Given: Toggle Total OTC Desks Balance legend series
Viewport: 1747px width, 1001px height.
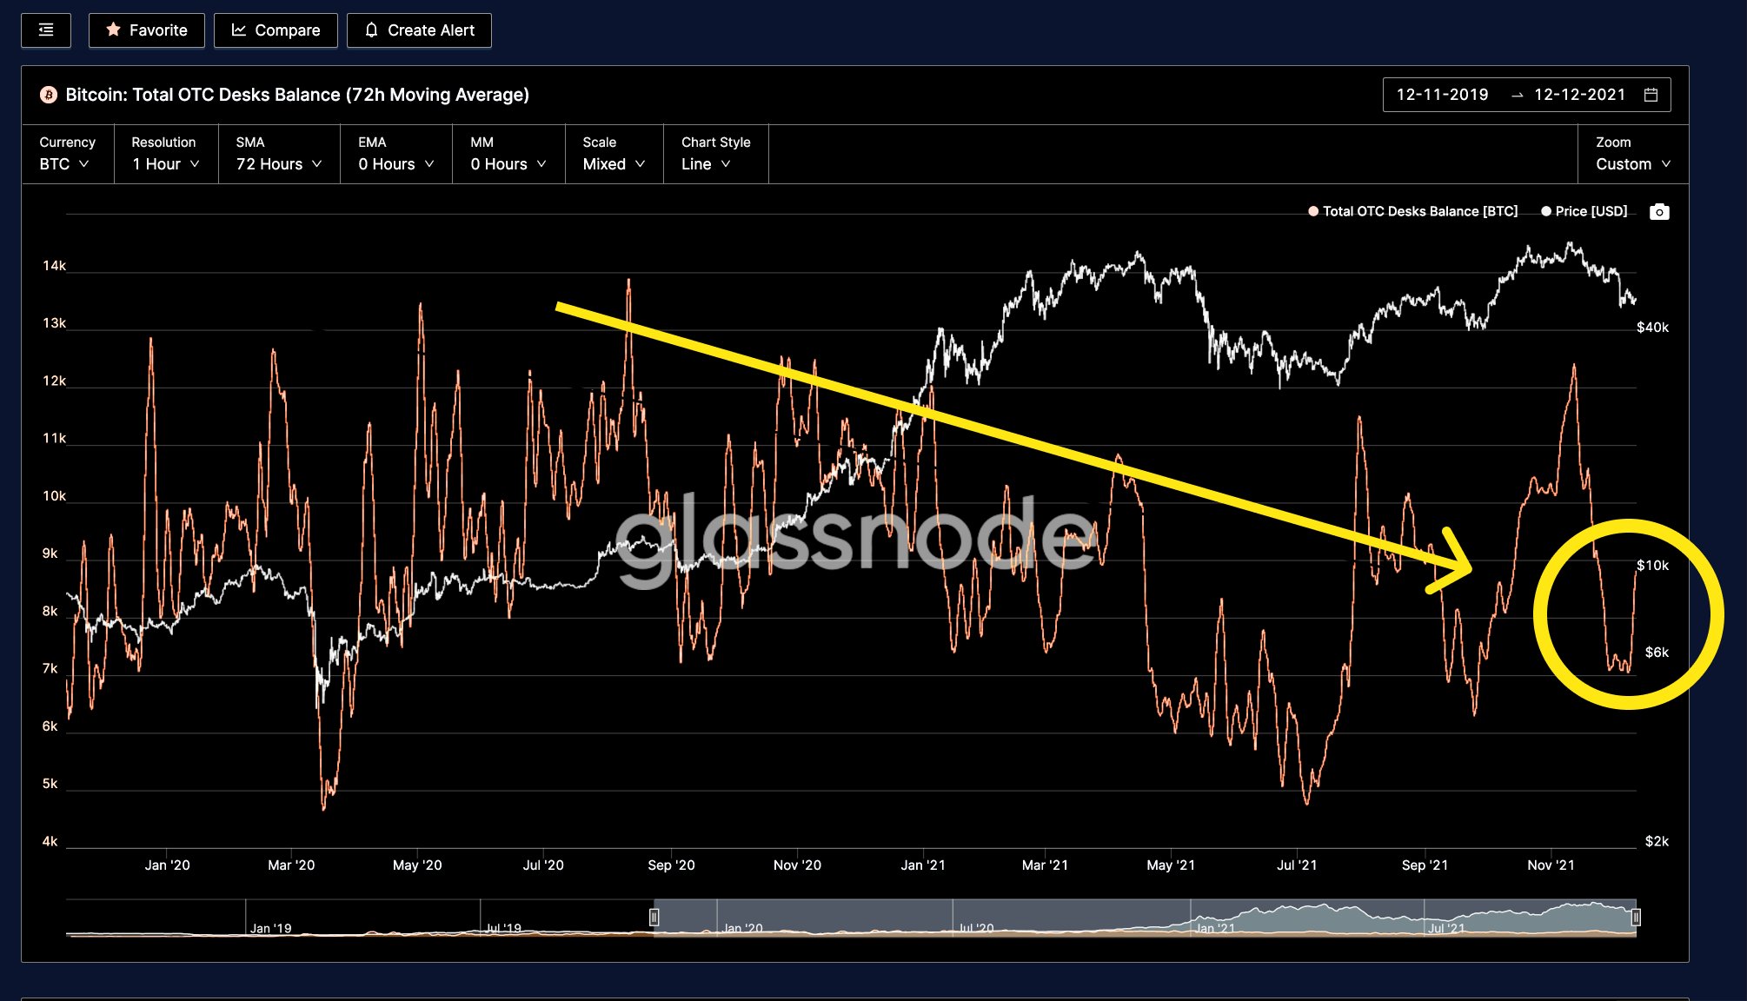Looking at the screenshot, I should coord(1412,211).
